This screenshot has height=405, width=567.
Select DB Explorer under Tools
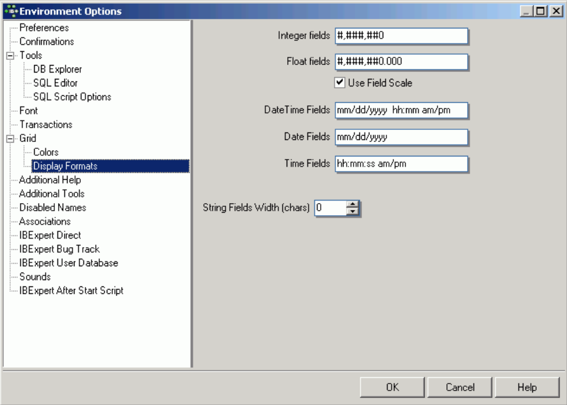pyautogui.click(x=57, y=69)
